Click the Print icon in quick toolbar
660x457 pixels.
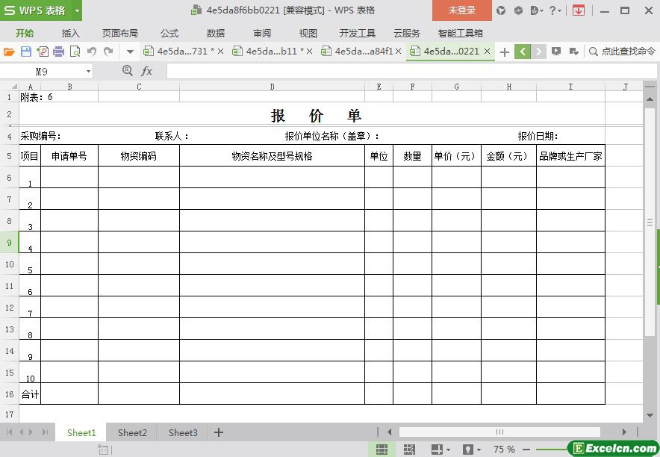coord(58,52)
